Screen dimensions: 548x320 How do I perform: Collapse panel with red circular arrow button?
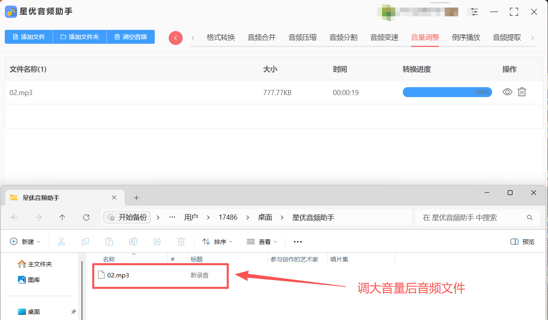click(x=175, y=38)
